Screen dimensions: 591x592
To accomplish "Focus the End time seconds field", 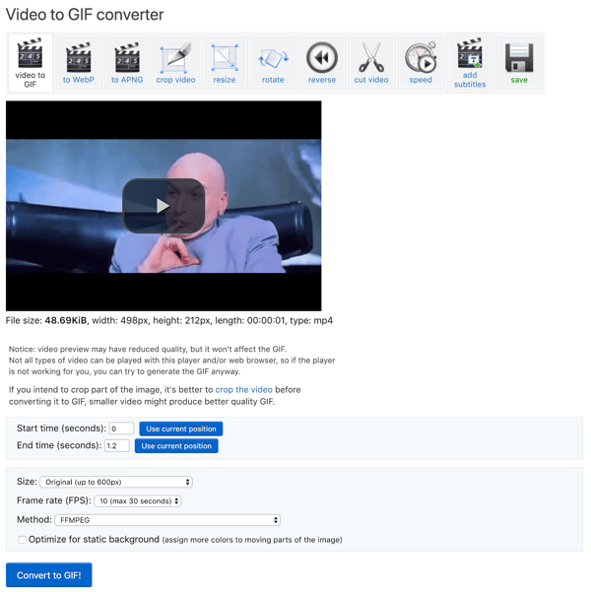I will [x=116, y=445].
